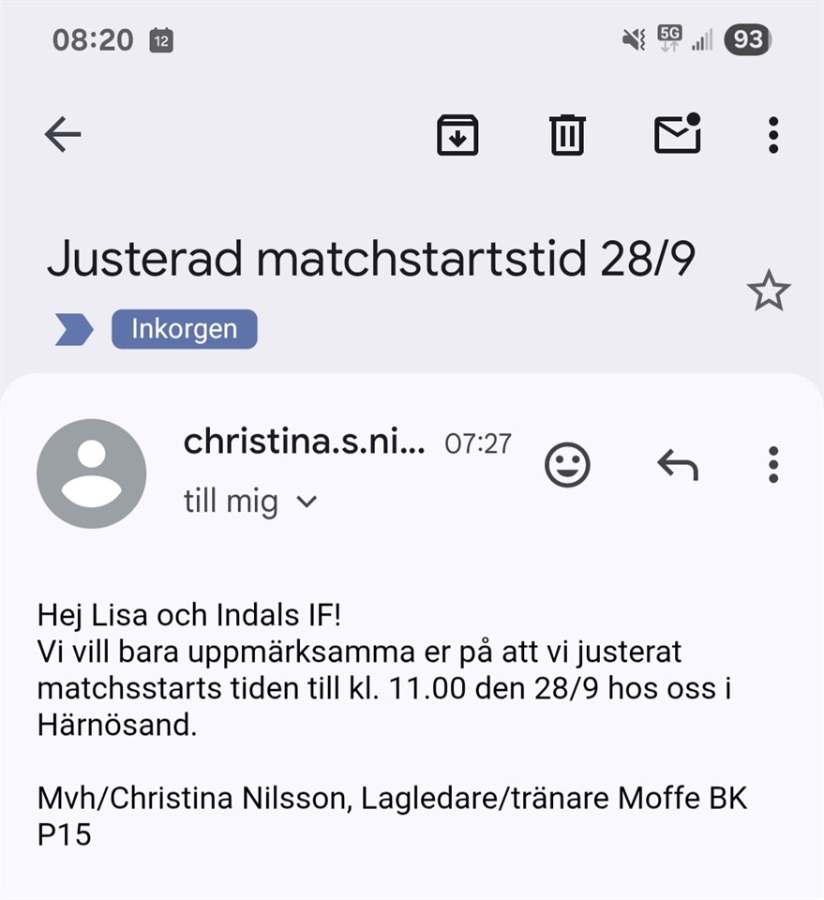The image size is (824, 900).
Task: Tap the 07:27 message timestamp
Action: coord(478,443)
